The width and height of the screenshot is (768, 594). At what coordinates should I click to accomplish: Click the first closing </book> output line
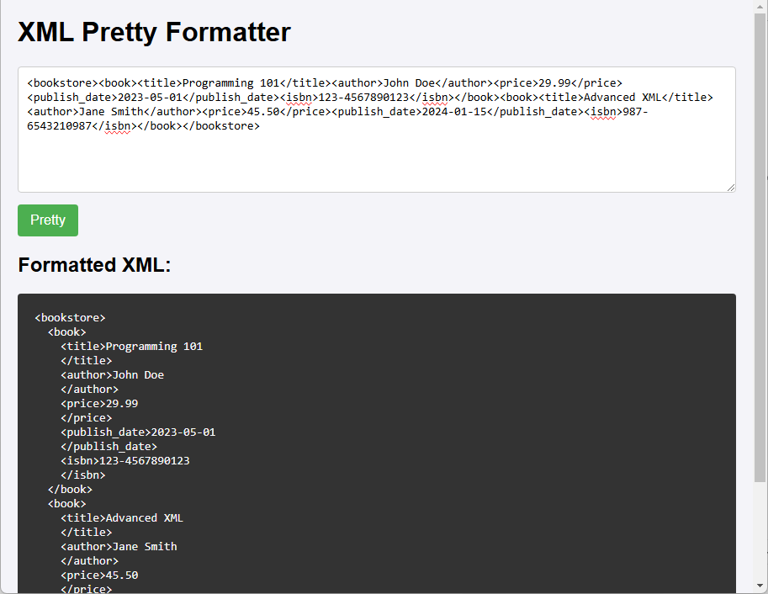coord(70,489)
